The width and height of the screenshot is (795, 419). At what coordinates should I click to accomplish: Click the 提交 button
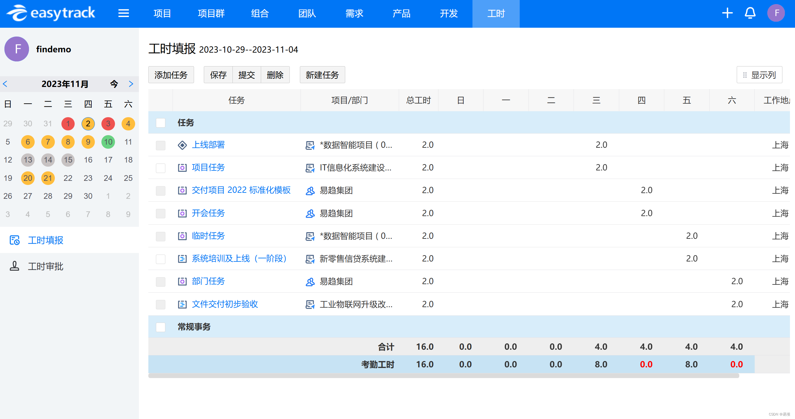(247, 75)
